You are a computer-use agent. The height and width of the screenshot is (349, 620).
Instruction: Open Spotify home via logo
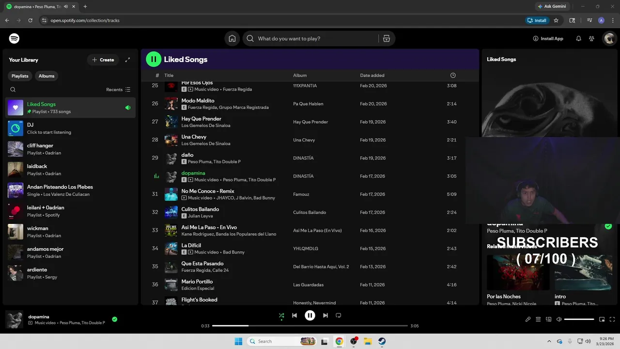click(x=14, y=38)
